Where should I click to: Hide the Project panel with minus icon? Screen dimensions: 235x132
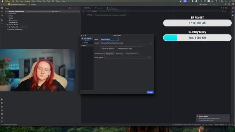coord(79,8)
